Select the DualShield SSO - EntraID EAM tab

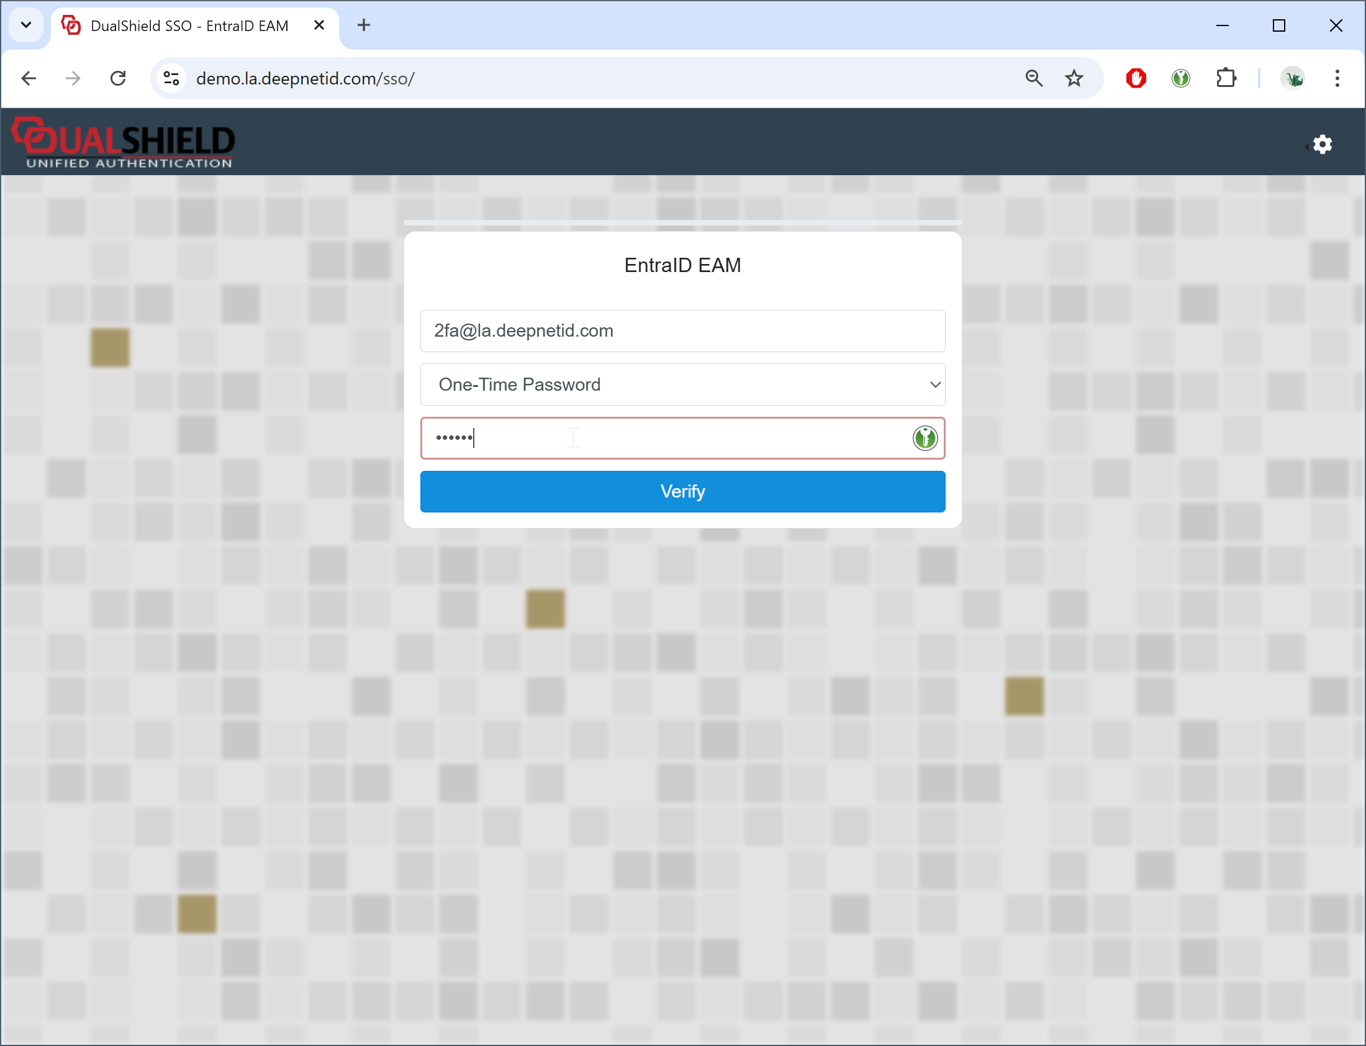[x=189, y=25]
